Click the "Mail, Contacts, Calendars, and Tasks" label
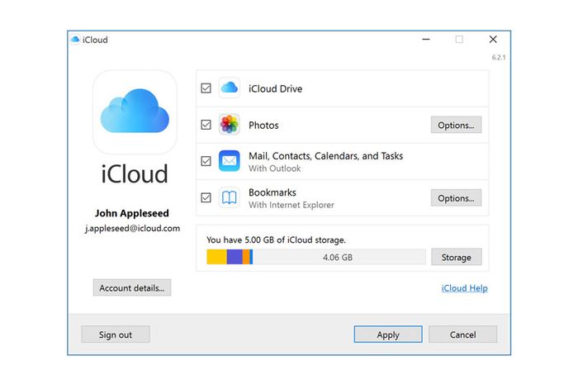The image size is (578, 384). coord(326,156)
